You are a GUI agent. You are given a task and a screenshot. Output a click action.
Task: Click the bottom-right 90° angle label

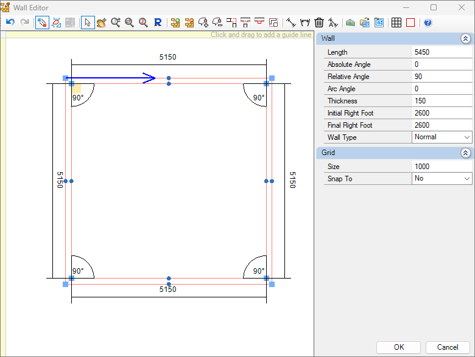coord(259,271)
